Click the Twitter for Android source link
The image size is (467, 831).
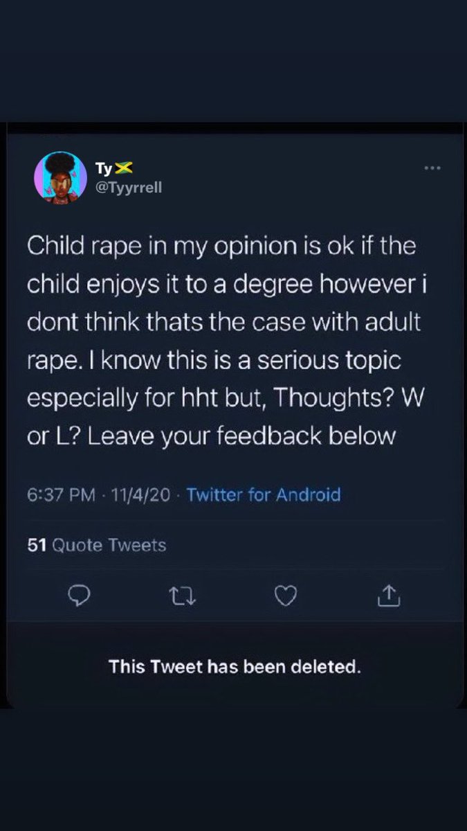(264, 495)
